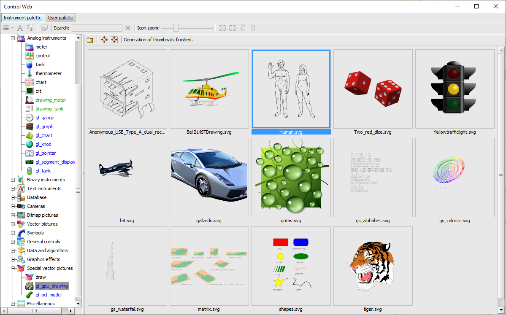Select the thermometer instrument
506x315 pixels.
[49, 73]
